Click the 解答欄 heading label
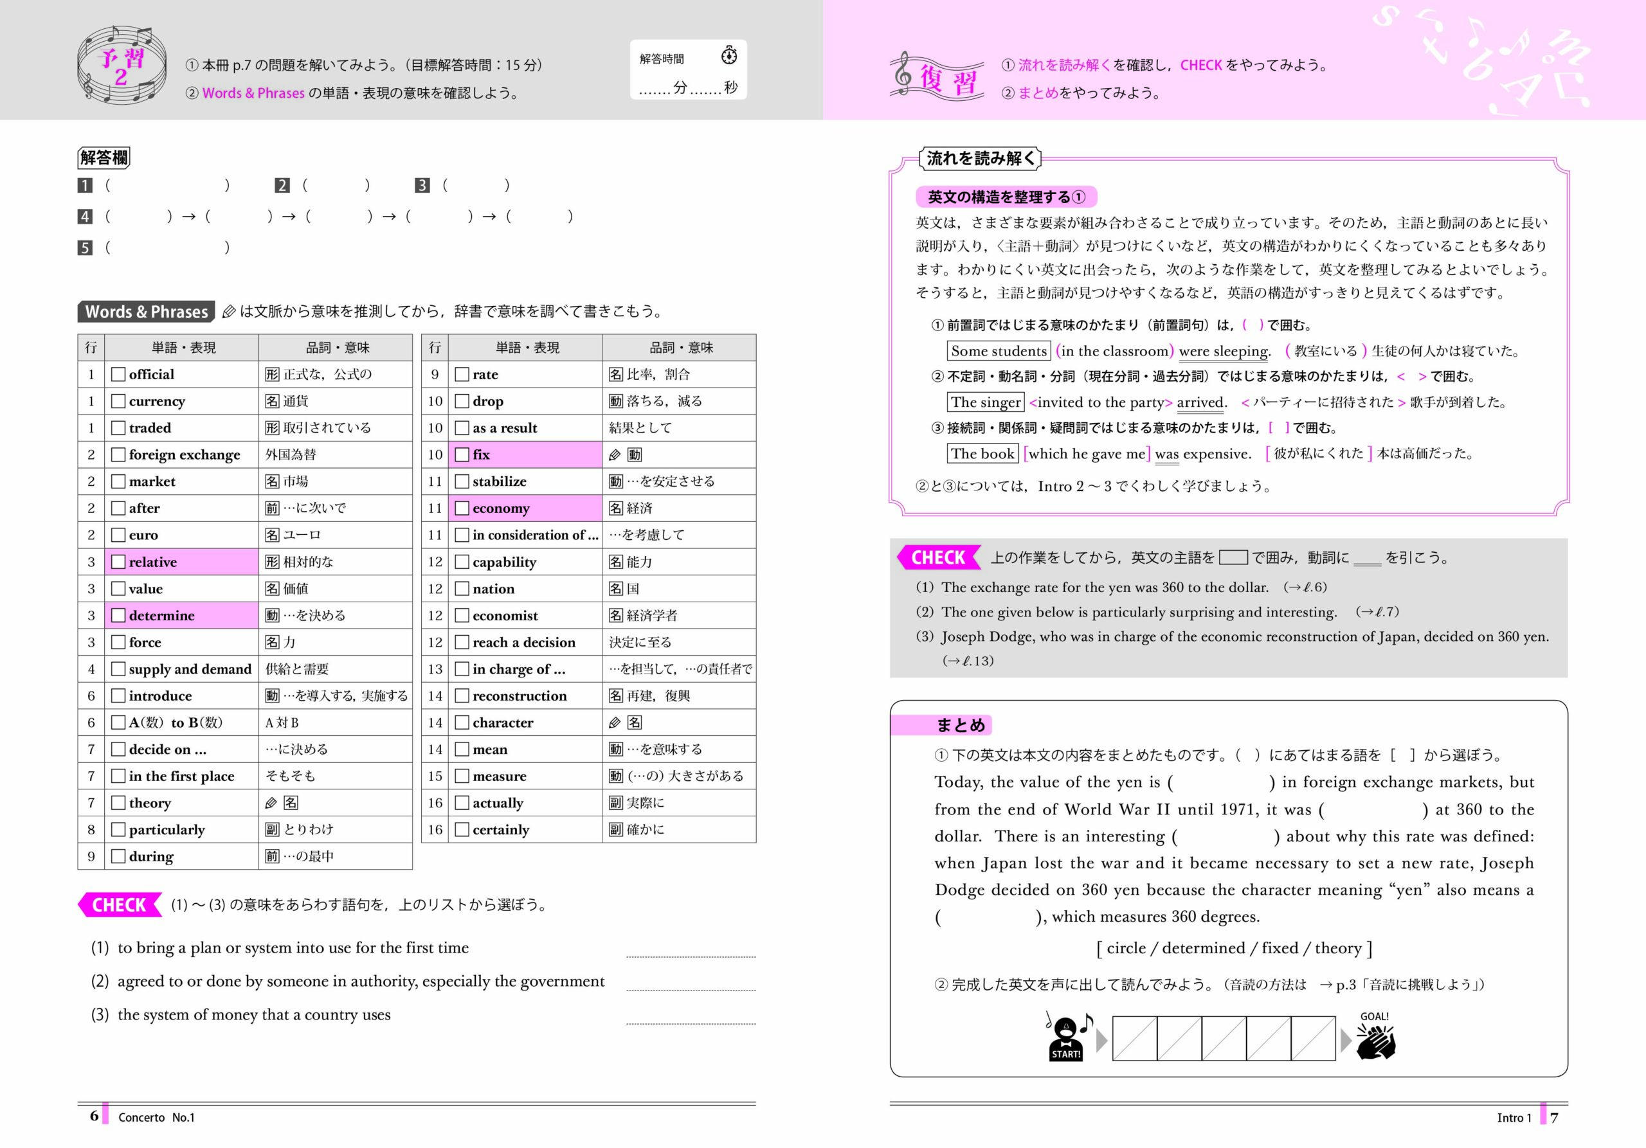 point(104,157)
